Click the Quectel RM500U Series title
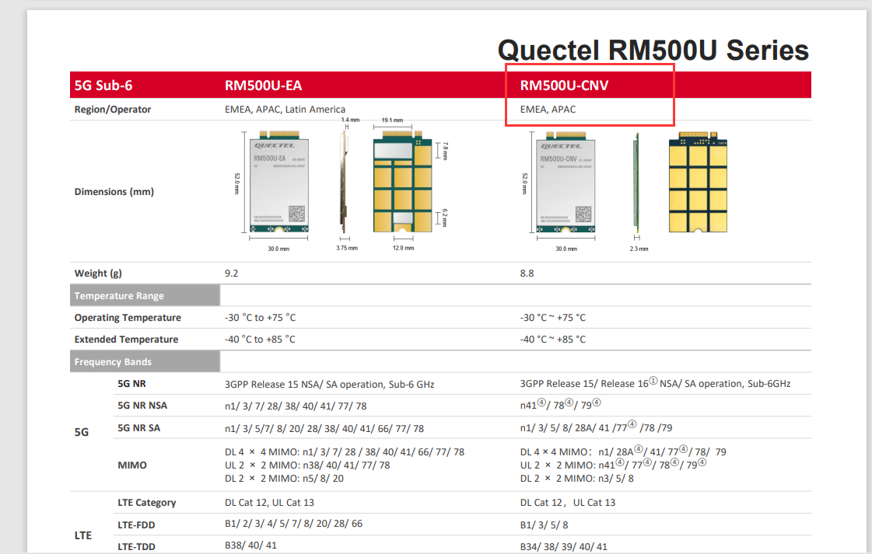This screenshot has width=872, height=554. (653, 50)
